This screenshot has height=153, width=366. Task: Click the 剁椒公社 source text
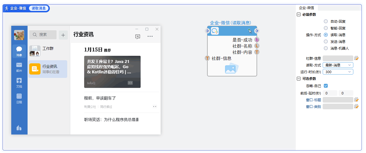(x=90, y=107)
